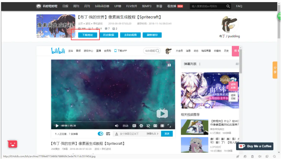Image resolution: width=281 pixels, height=160 pixels.
Task: Enable web fullscreen icon
Action: click(x=162, y=126)
